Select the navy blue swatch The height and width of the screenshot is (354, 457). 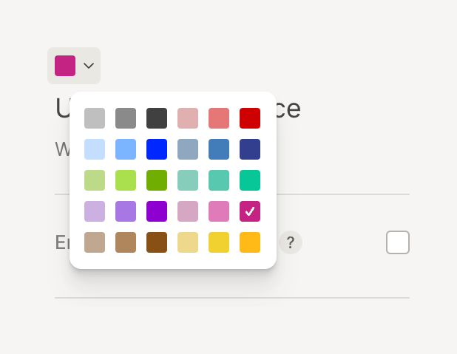[x=250, y=149]
